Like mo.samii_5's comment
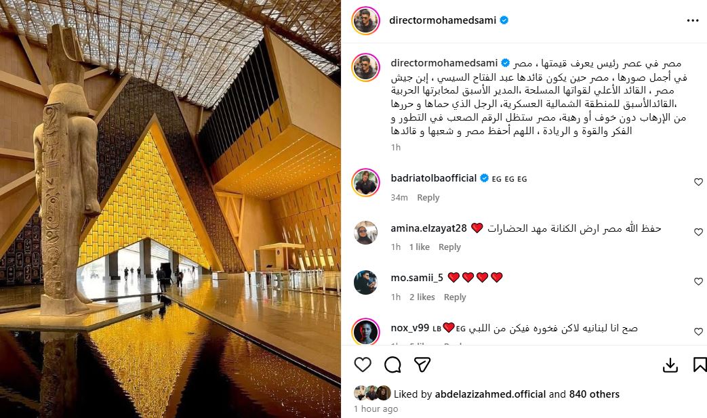The width and height of the screenshot is (707, 418). click(698, 282)
